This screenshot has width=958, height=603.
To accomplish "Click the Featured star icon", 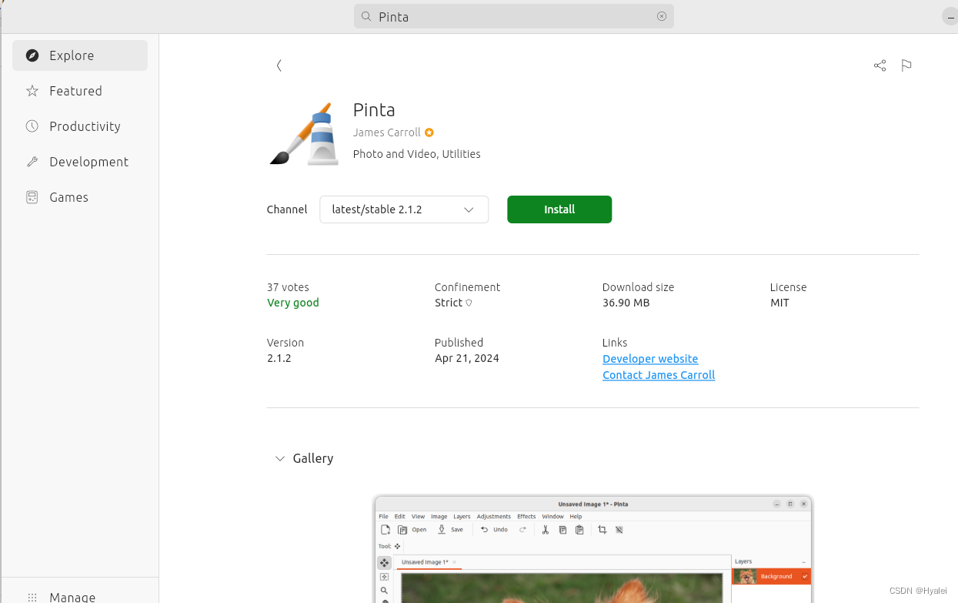I will point(32,91).
